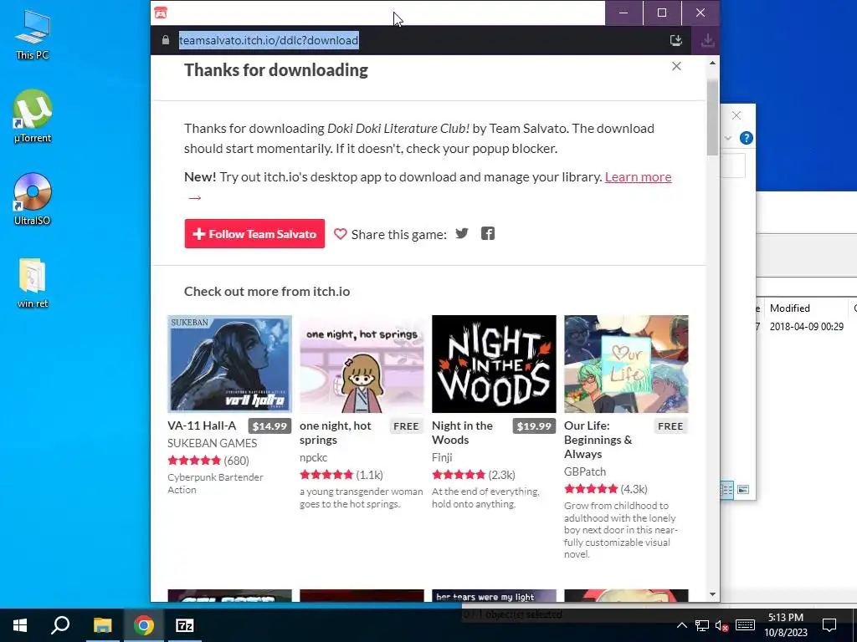Click the Follow Team Salvato button
Viewport: 857px width, 642px height.
tap(254, 234)
